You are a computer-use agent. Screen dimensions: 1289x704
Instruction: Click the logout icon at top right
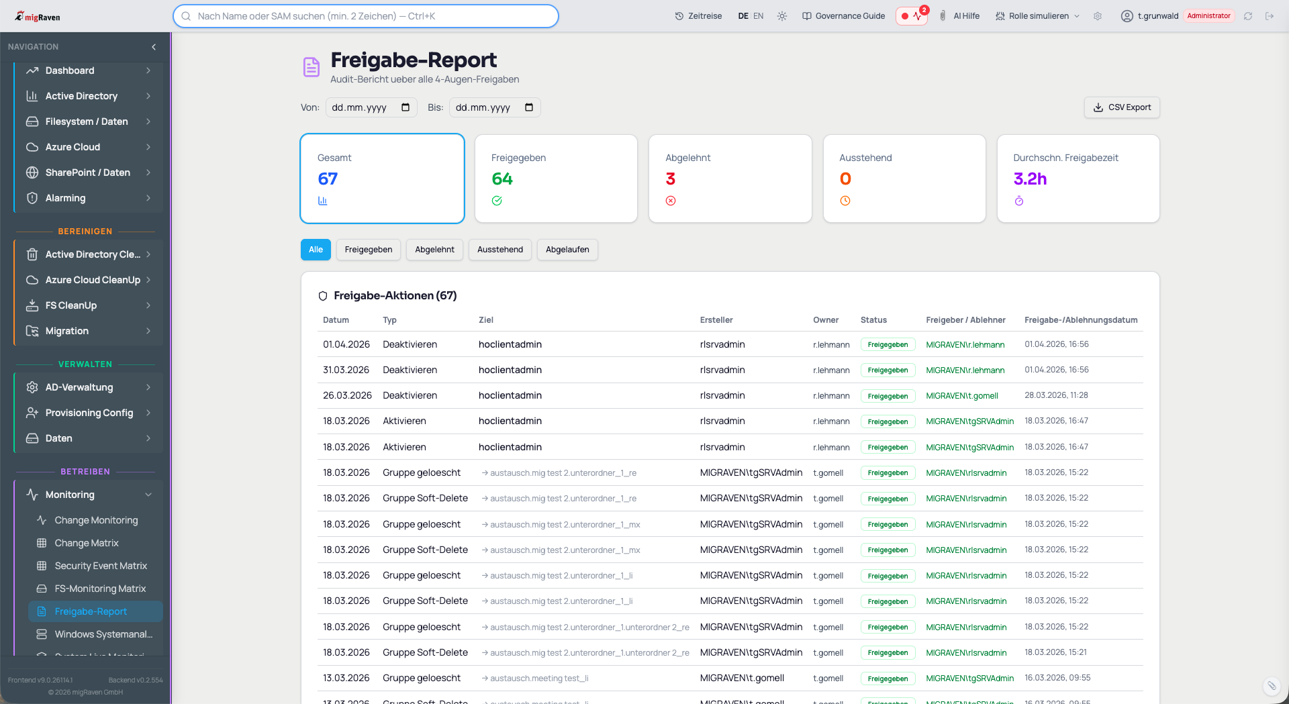coord(1270,16)
